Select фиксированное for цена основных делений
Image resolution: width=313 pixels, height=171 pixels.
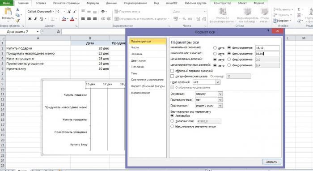tap(229, 60)
